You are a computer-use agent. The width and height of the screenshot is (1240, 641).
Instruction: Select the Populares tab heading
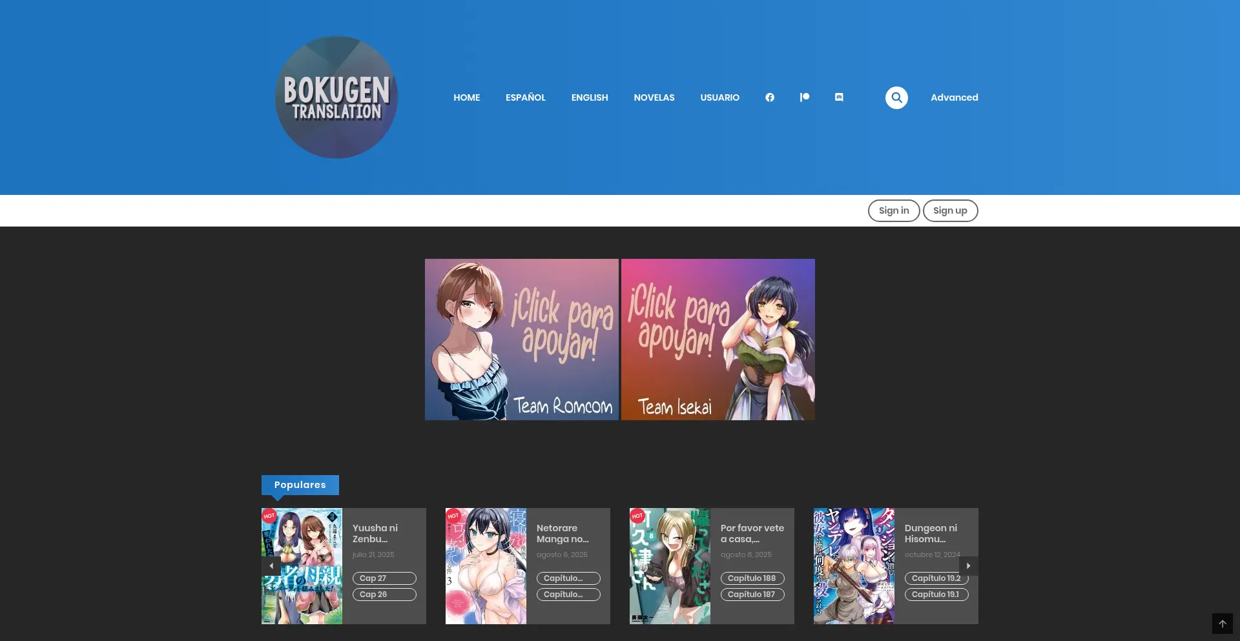coord(300,485)
